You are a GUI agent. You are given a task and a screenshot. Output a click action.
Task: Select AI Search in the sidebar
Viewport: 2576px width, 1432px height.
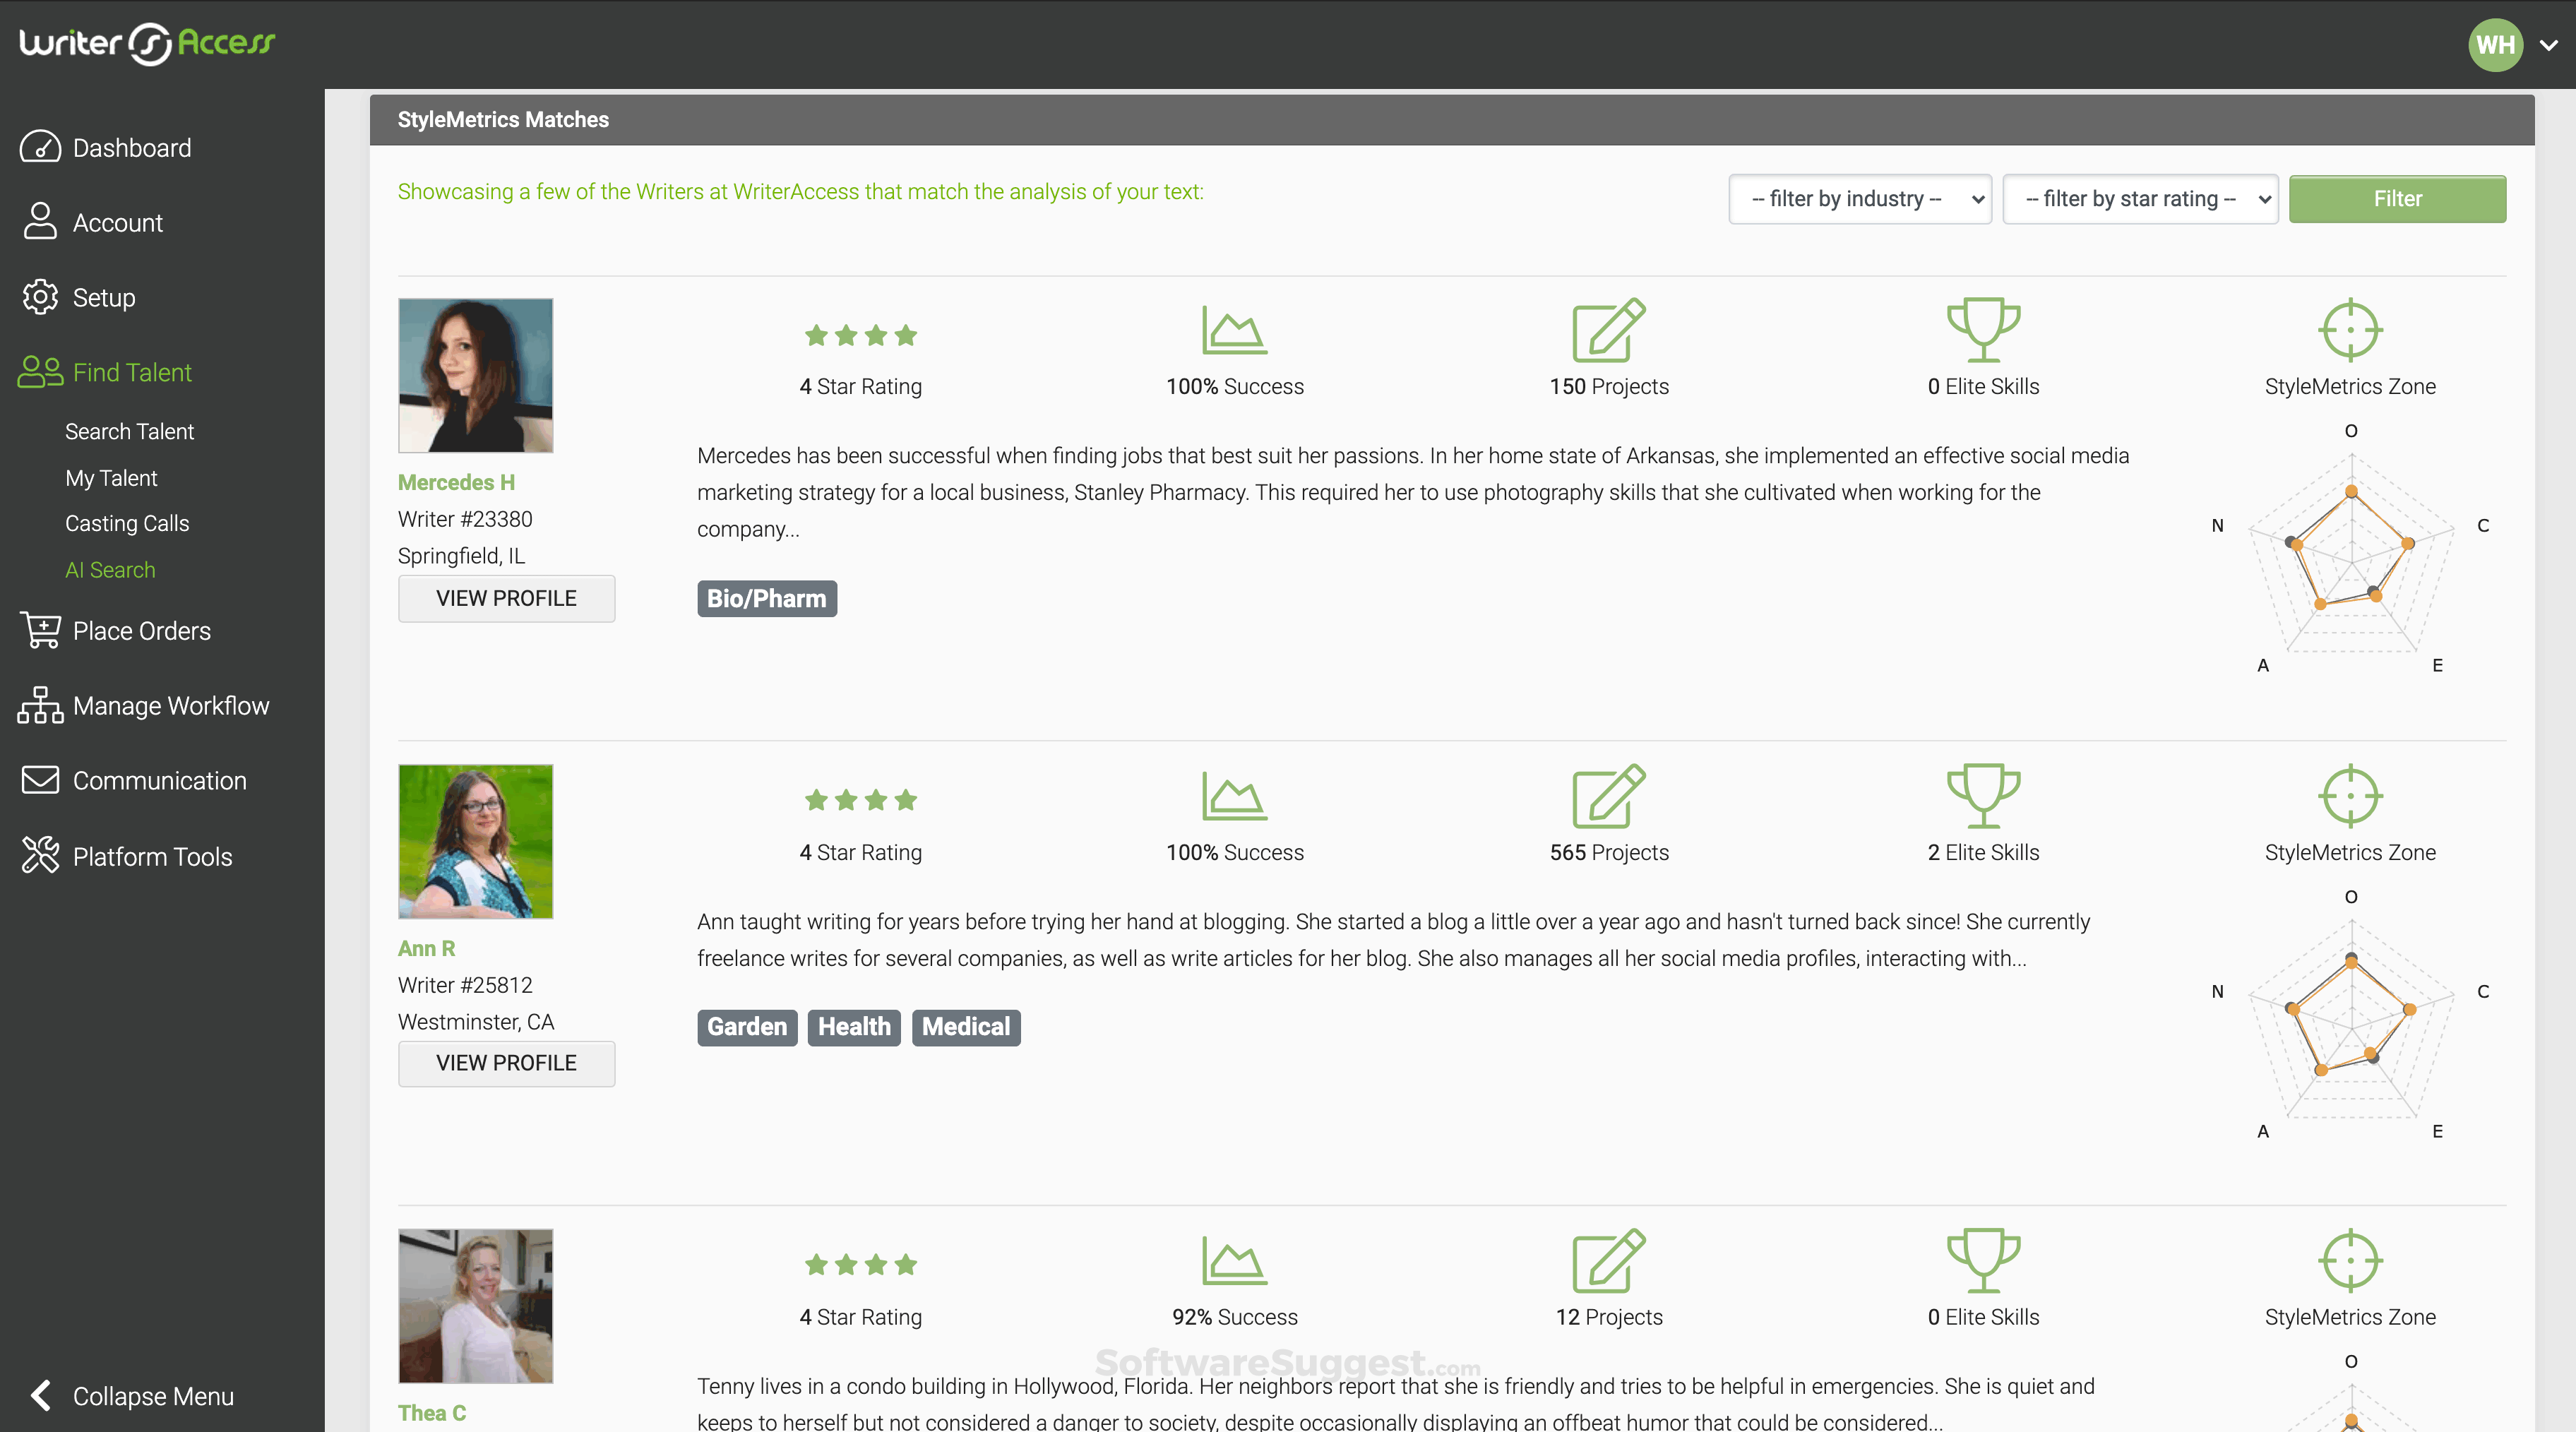(x=110, y=569)
